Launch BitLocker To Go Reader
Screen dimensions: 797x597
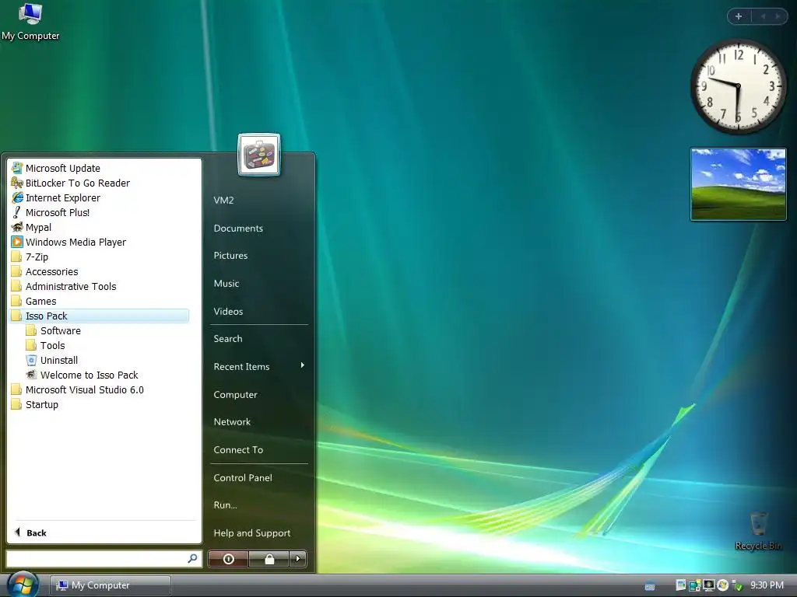tap(70, 183)
